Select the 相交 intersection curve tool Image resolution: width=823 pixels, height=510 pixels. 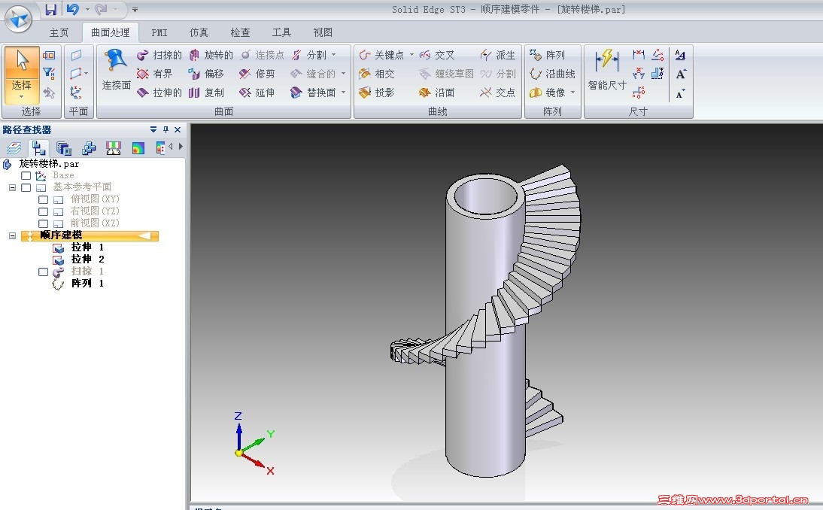376,74
